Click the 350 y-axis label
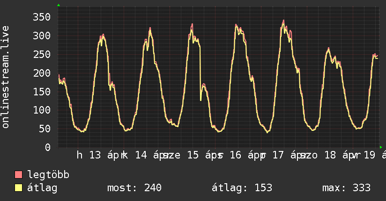Image resolution: width=386 pixels, height=201 pixels. pos(41,17)
